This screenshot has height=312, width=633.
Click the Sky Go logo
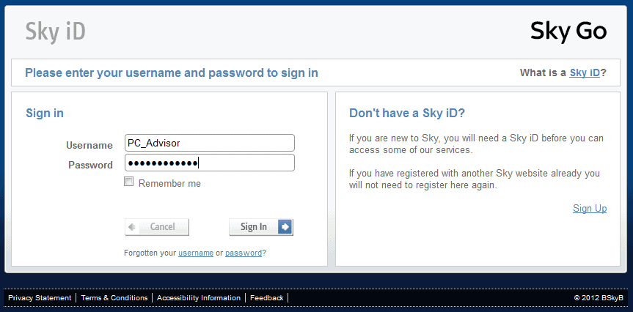coord(568,31)
